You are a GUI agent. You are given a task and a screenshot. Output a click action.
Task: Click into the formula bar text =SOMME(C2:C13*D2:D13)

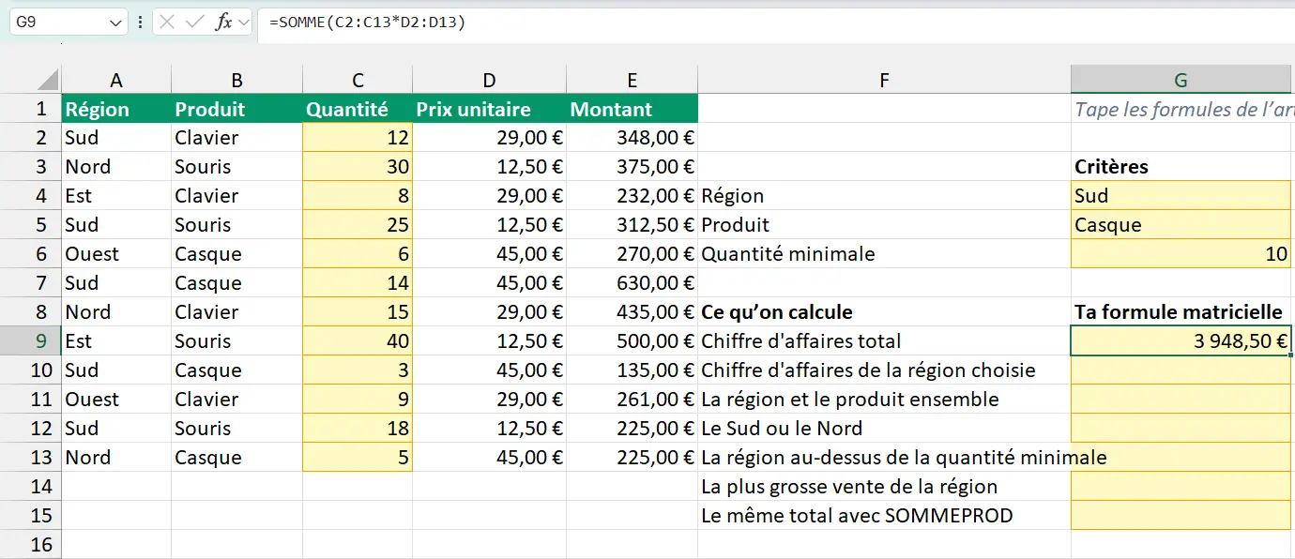pos(367,23)
